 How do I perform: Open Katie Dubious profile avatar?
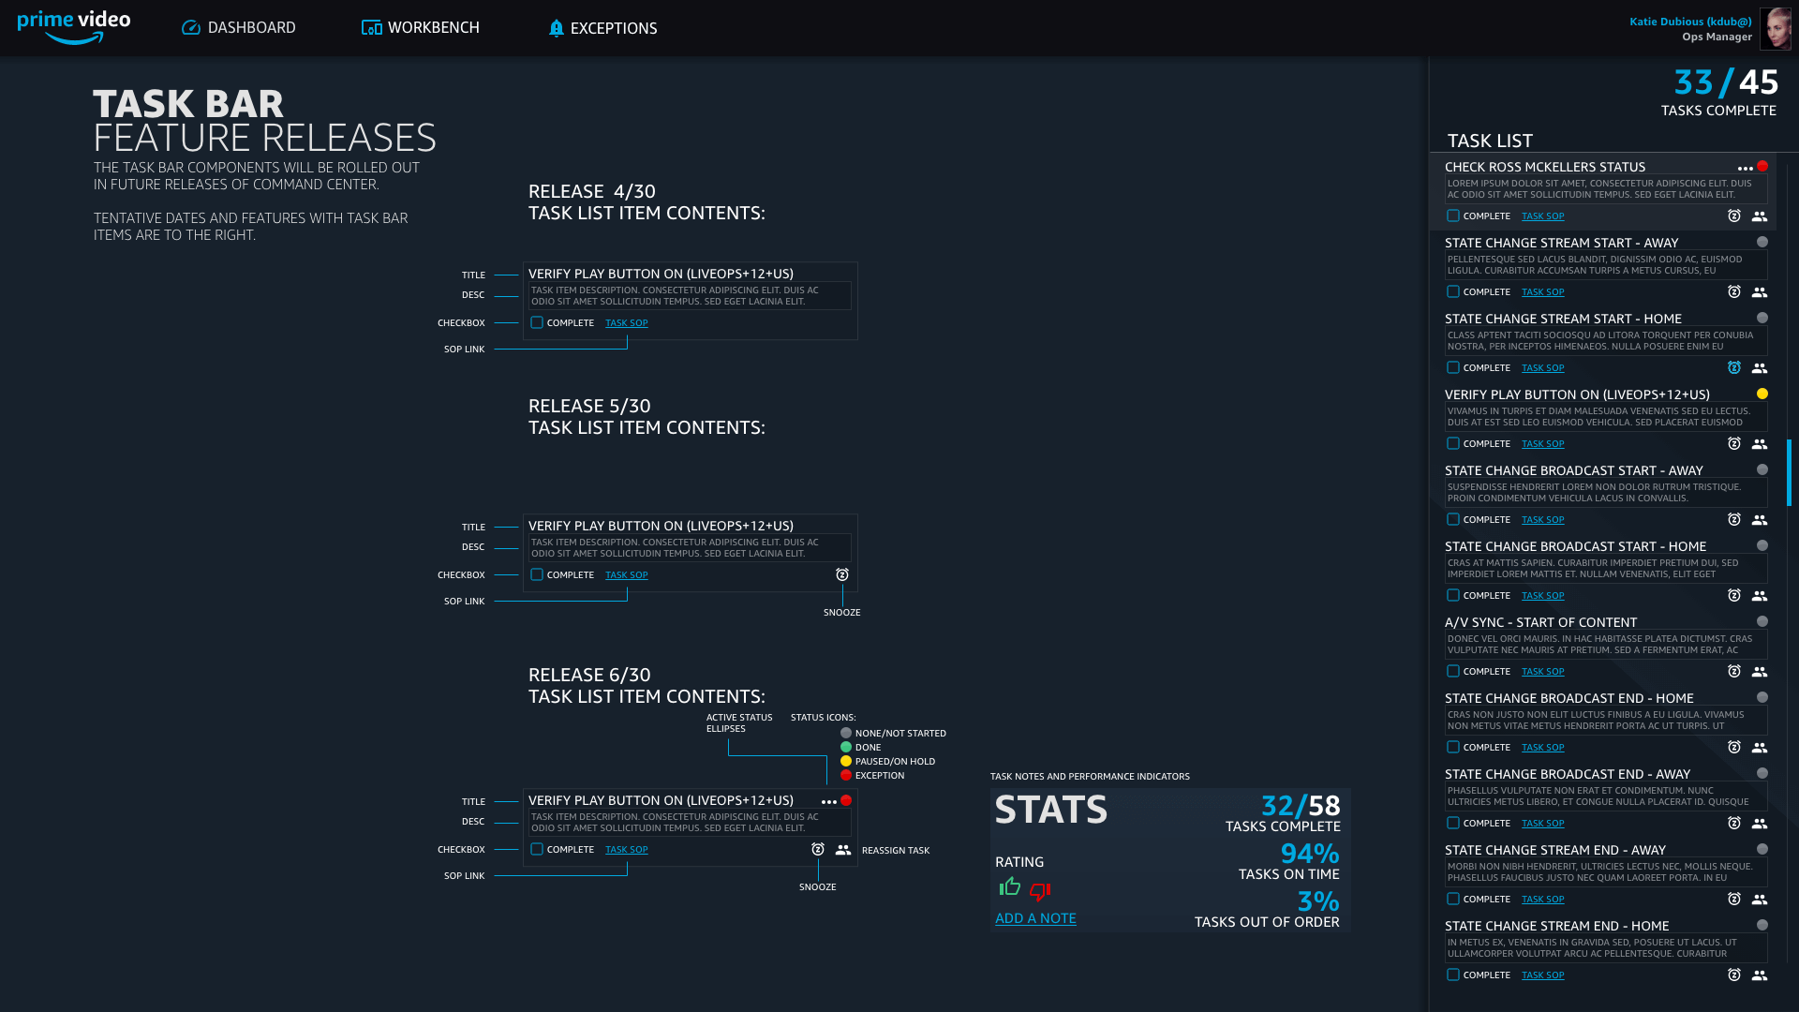tap(1775, 28)
